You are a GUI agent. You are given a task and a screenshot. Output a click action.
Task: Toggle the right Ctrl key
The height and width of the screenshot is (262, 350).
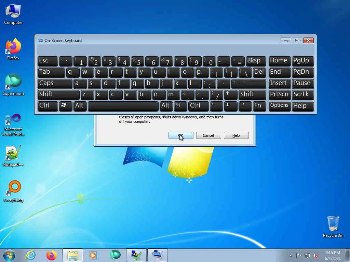pos(199,106)
